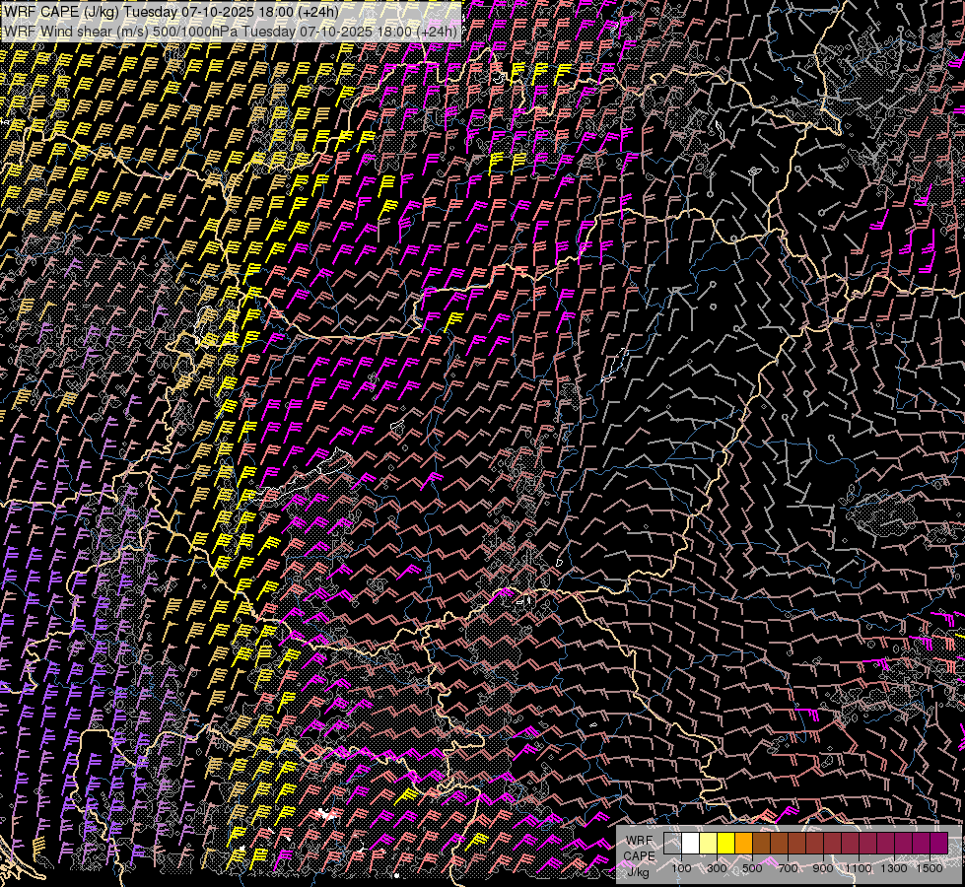Click the 700 legend scale value
The image size is (965, 887).
click(x=788, y=867)
